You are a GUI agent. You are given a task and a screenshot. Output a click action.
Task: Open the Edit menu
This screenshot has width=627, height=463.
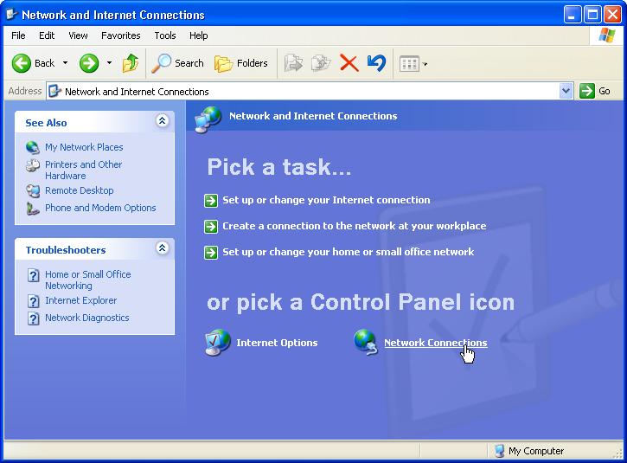[47, 35]
